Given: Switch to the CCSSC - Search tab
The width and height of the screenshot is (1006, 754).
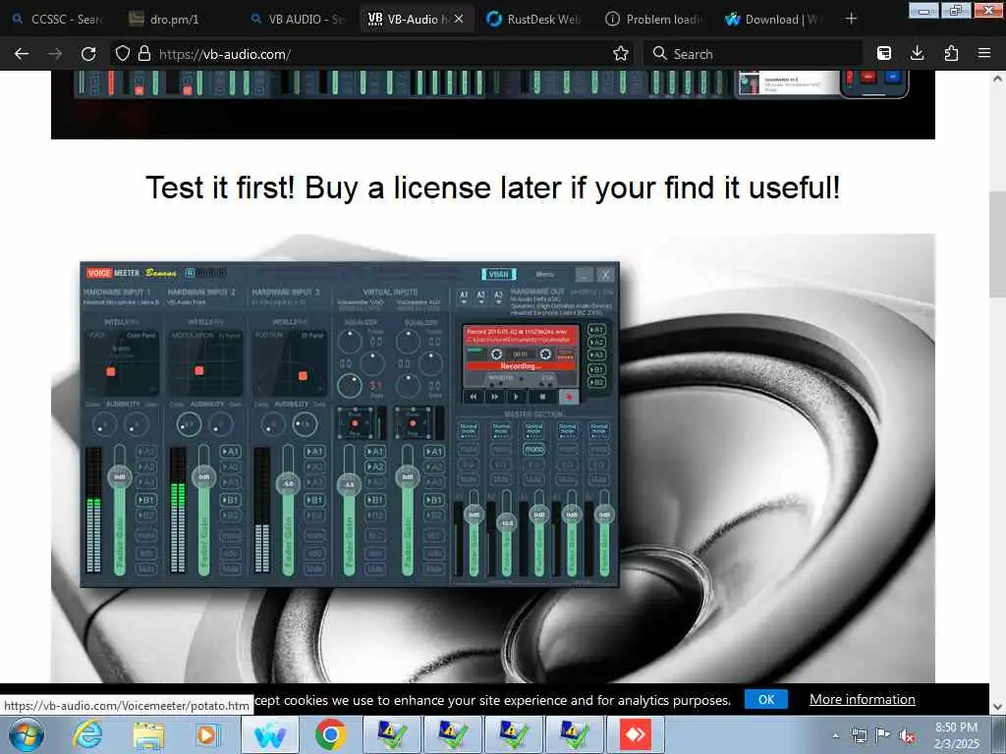Looking at the screenshot, I should (x=58, y=20).
